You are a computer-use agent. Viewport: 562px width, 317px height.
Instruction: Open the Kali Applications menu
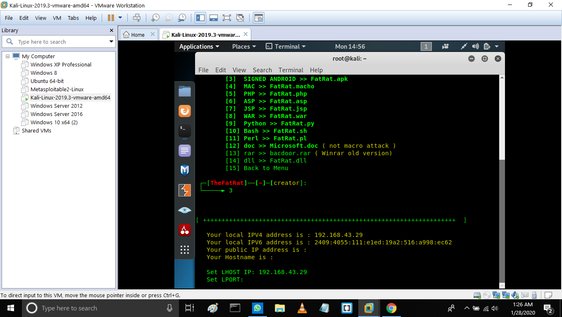199,47
